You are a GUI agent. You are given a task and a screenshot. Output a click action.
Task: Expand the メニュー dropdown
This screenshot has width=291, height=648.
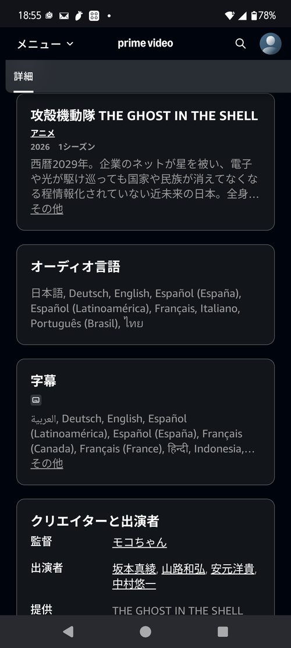coord(45,44)
